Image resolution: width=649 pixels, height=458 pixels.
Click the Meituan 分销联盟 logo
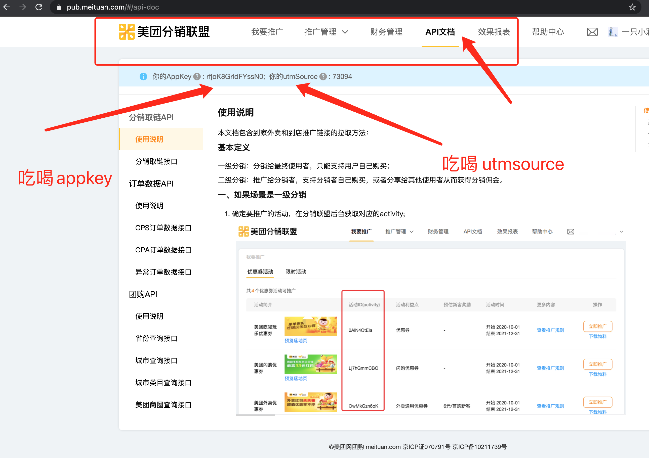tap(164, 32)
